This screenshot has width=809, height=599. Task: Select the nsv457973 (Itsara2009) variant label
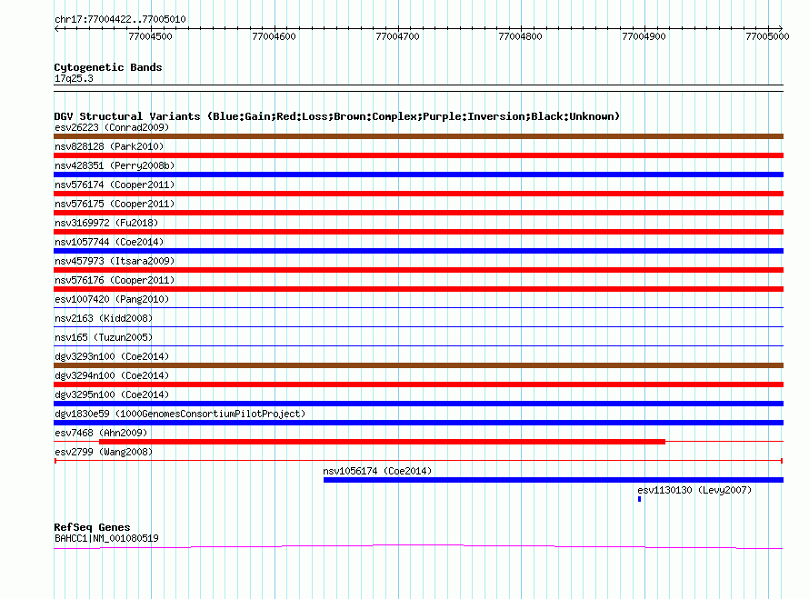(115, 261)
